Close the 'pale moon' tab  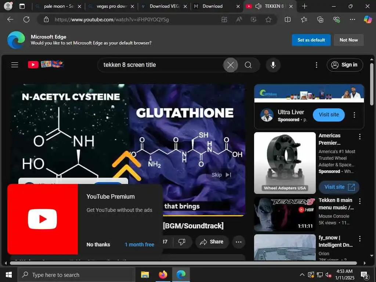79,7
